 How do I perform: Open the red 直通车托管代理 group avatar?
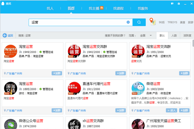click(x=74, y=88)
